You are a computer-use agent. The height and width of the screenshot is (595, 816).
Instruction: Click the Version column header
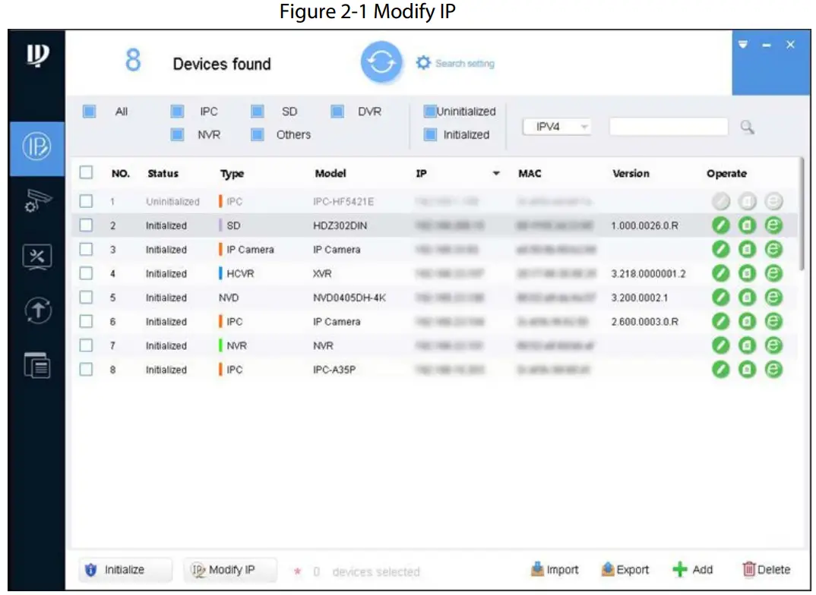coord(631,174)
